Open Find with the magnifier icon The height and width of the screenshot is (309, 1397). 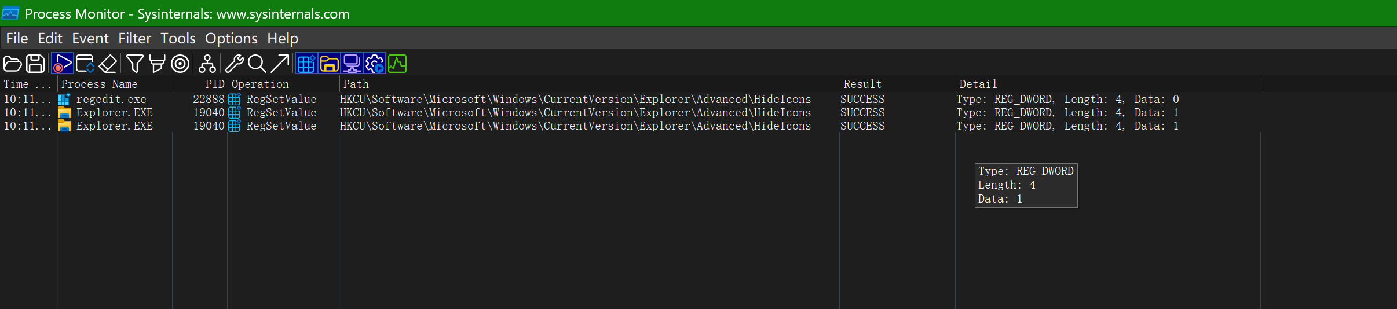257,64
